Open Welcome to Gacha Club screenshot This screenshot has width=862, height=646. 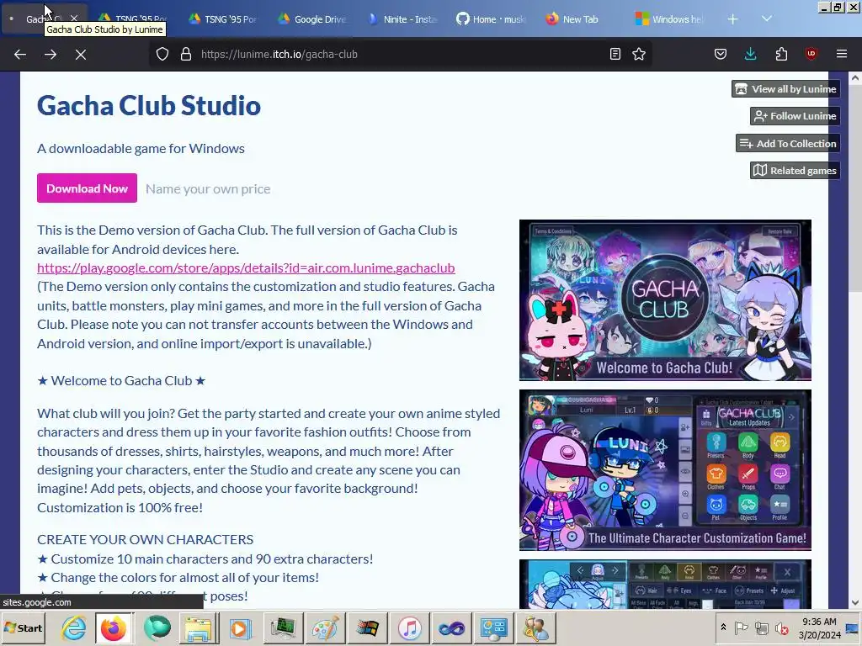point(665,300)
